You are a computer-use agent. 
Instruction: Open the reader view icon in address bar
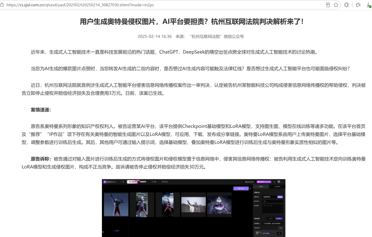(x=328, y=5)
